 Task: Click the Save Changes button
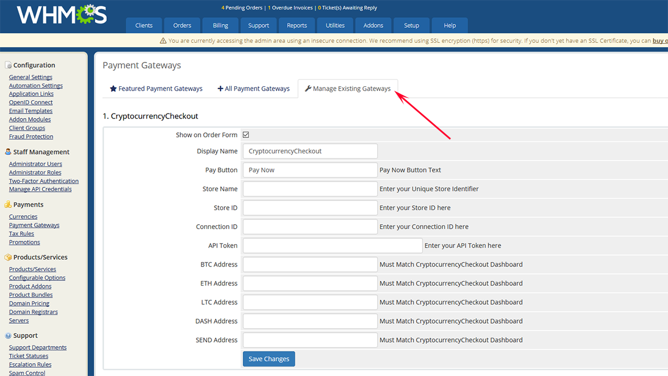[269, 359]
